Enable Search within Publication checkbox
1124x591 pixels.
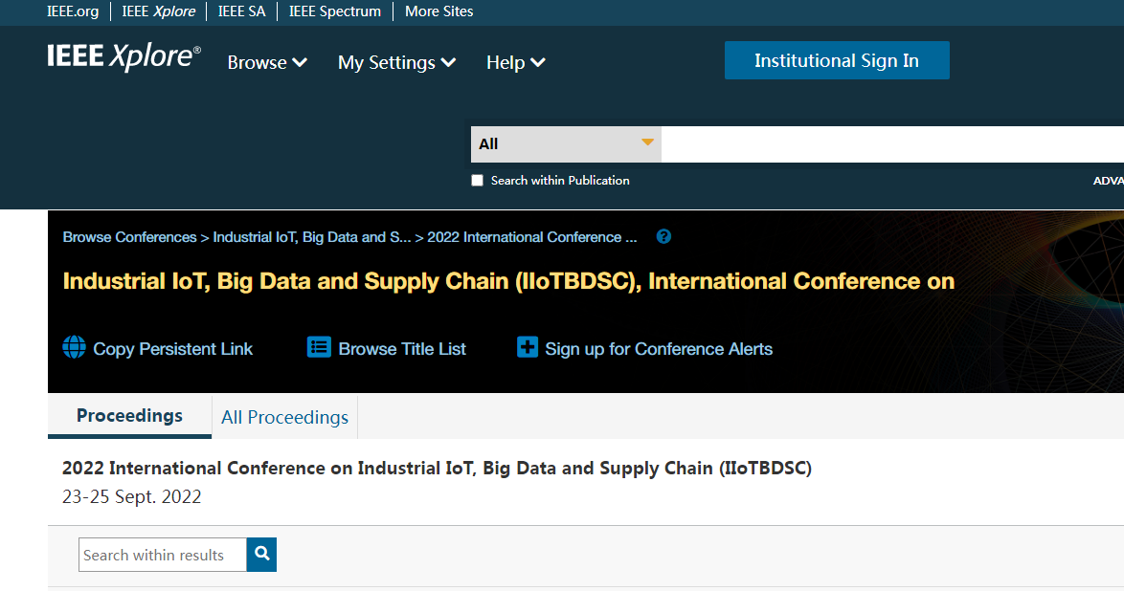[x=478, y=181]
